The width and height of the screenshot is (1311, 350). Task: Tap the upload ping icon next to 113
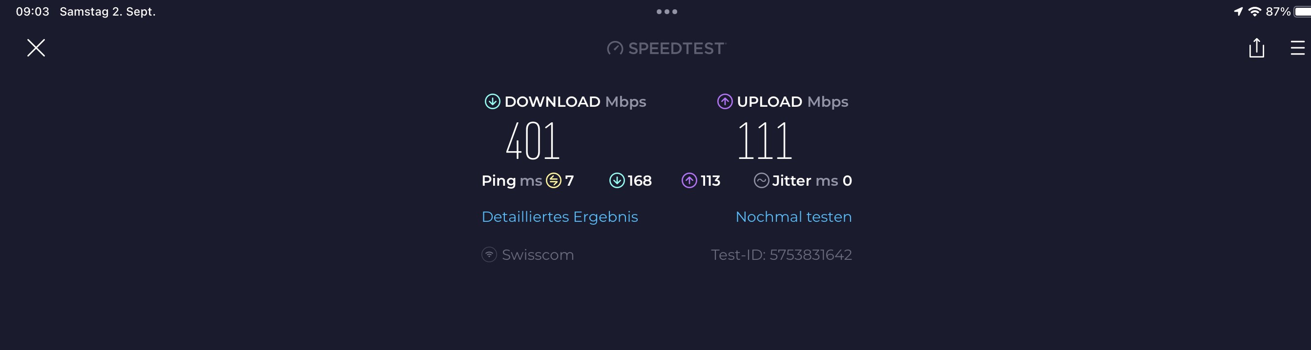[x=689, y=180]
